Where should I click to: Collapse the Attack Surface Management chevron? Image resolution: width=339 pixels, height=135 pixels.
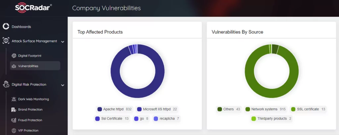(x=63, y=42)
